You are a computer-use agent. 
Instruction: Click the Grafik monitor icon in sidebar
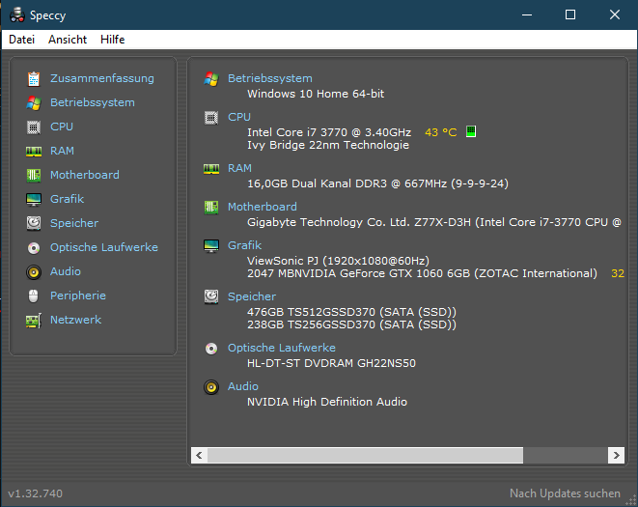34,200
